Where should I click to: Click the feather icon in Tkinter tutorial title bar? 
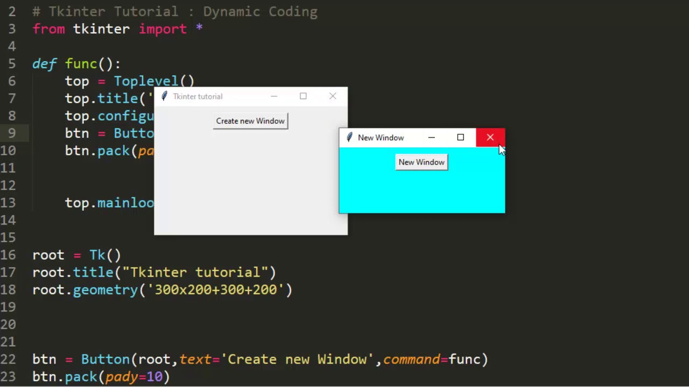coord(164,96)
